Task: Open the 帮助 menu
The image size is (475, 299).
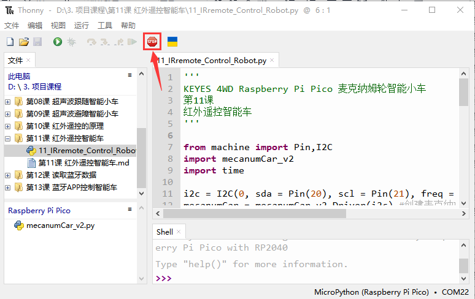Action: pos(128,25)
